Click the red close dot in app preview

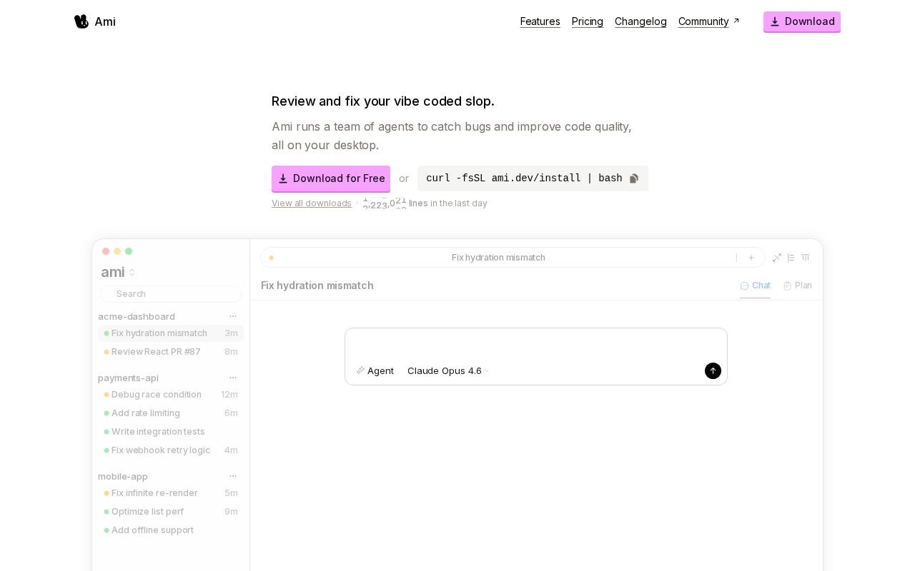(x=106, y=251)
